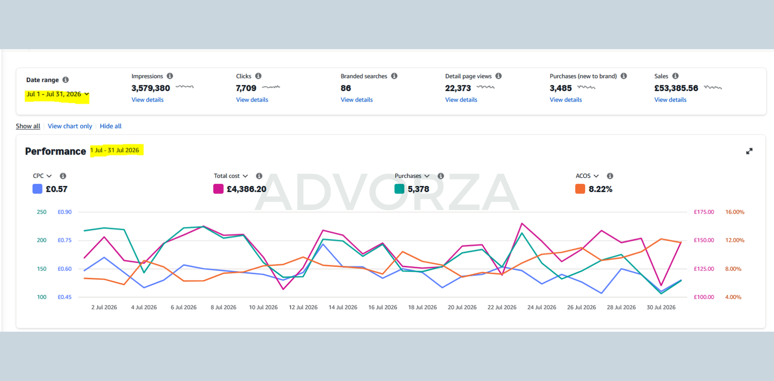774x381 pixels.
Task: Select Hide all view option
Action: click(111, 126)
